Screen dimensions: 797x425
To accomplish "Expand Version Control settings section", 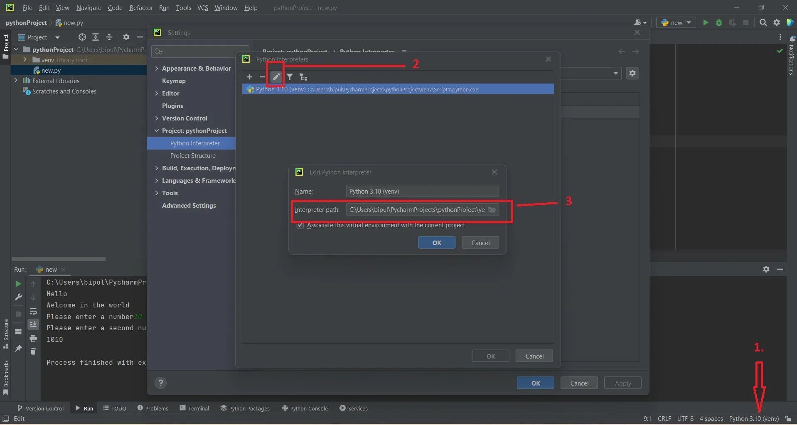I will click(x=157, y=118).
